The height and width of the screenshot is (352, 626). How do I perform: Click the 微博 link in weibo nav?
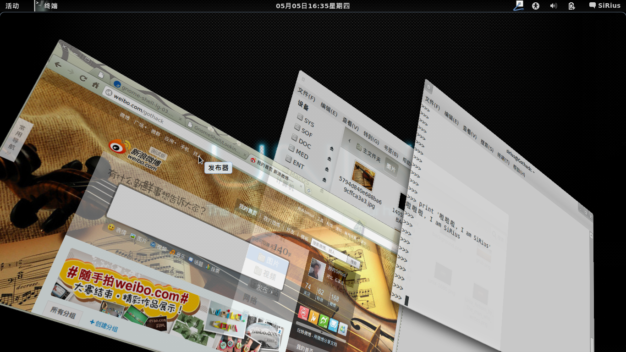point(125,116)
